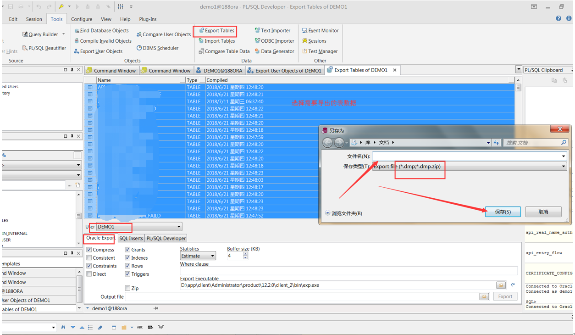Open the file name dropdown in save dialog
Screen dimensions: 575x335
564,156
